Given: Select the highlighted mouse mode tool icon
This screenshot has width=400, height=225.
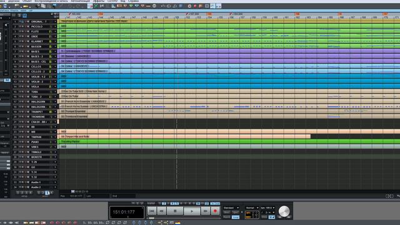Looking at the screenshot, I should point(90,6).
